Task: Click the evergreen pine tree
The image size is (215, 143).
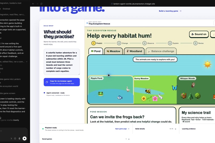Action: tap(190, 96)
